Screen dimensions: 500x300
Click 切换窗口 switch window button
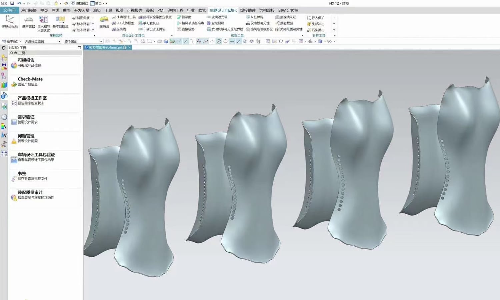pyautogui.click(x=79, y=3)
